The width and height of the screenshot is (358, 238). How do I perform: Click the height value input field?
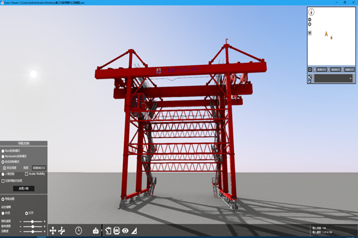pos(38,168)
